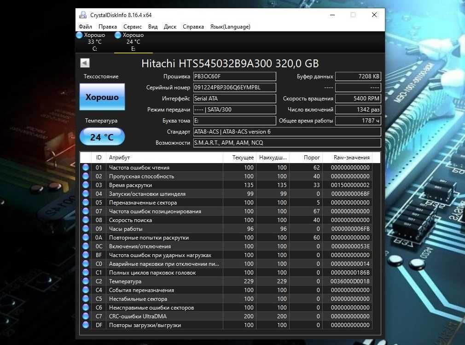465x345 pixels.
Task: Click status orb for attribute 0C
Action: 86,246
